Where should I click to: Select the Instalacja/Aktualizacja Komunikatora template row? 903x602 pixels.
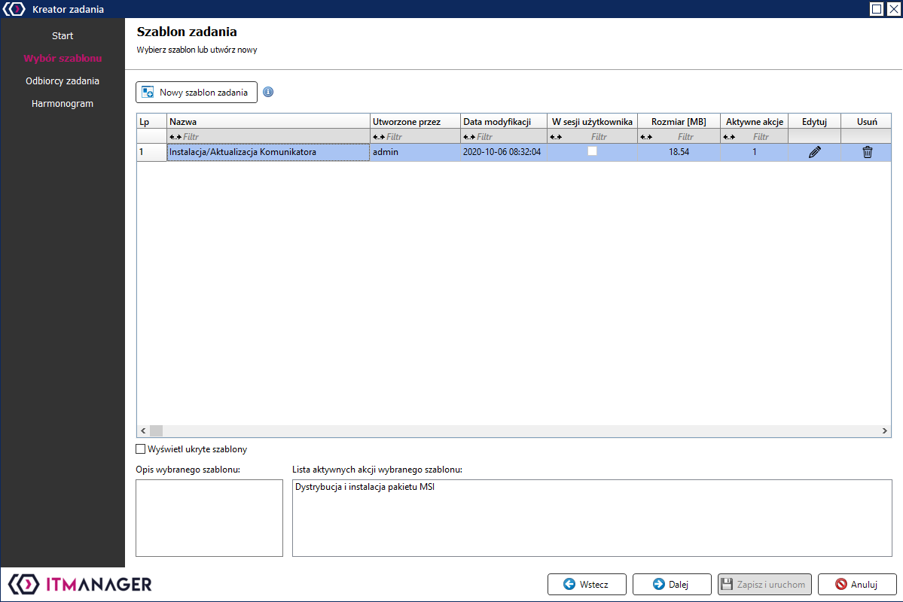514,152
